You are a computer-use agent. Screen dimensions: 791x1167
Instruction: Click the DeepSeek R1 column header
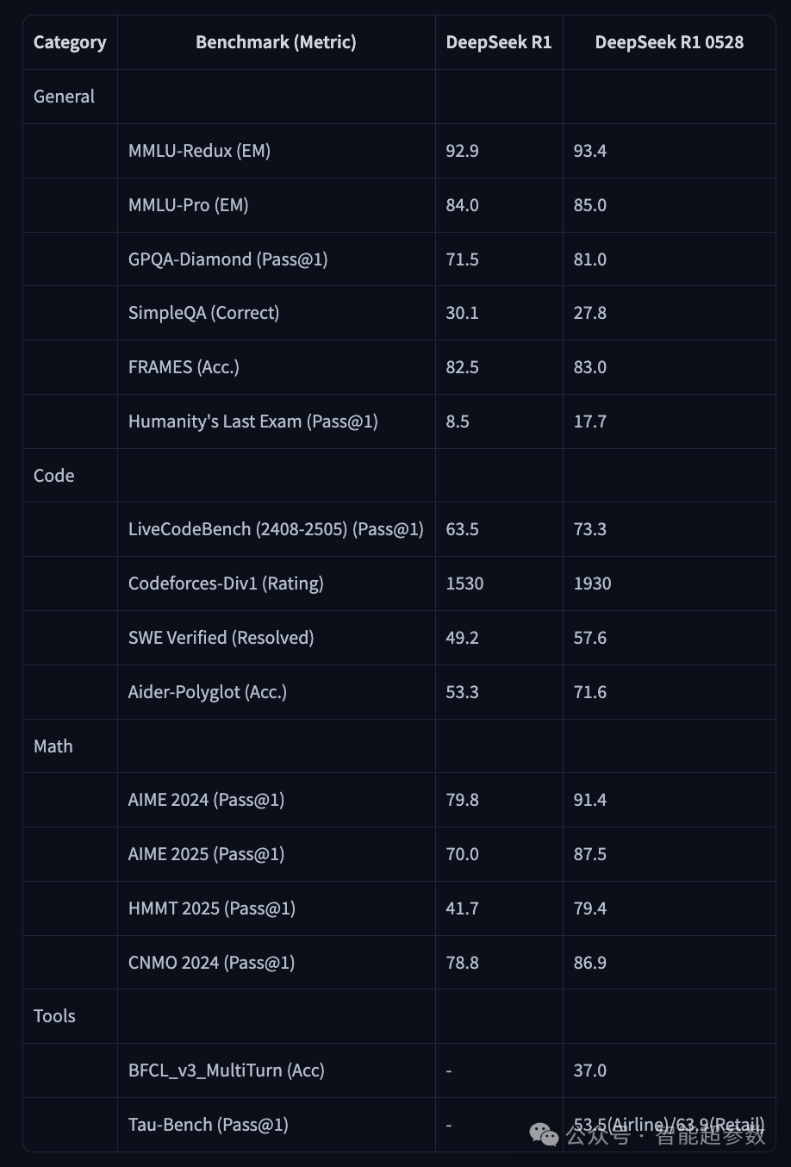click(x=498, y=42)
